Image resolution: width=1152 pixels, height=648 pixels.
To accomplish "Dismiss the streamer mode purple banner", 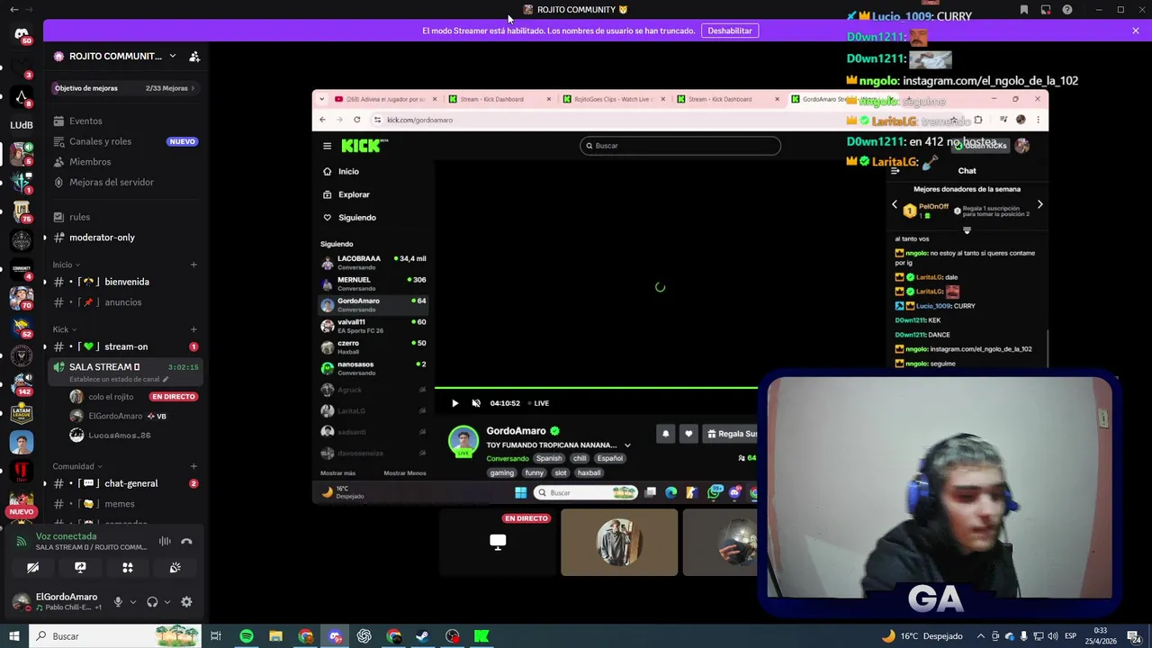I will 1136,31.
